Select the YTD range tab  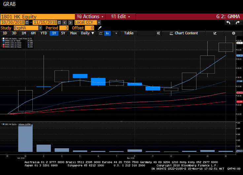[x=44, y=33]
